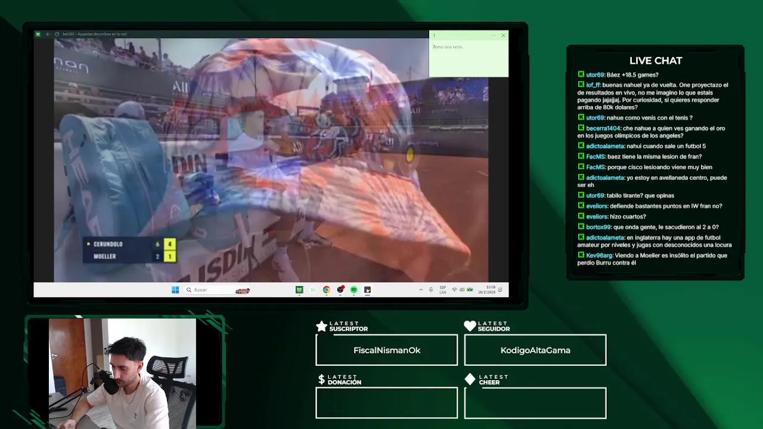Reload the bet365 page
The width and height of the screenshot is (763, 429).
point(57,34)
